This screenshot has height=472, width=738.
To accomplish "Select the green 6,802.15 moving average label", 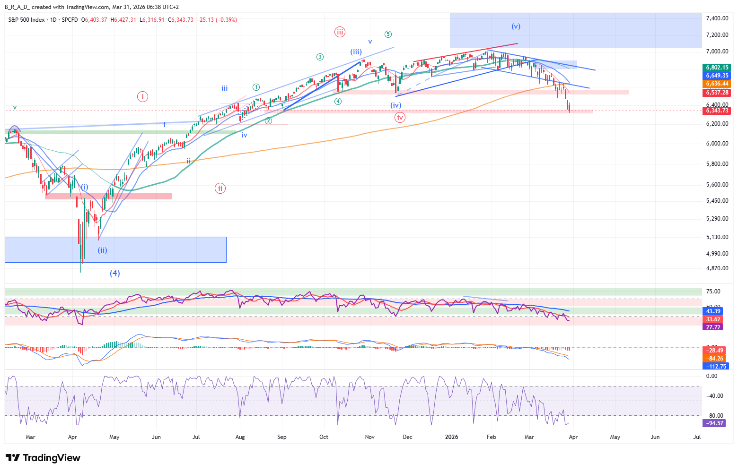I will 717,68.
